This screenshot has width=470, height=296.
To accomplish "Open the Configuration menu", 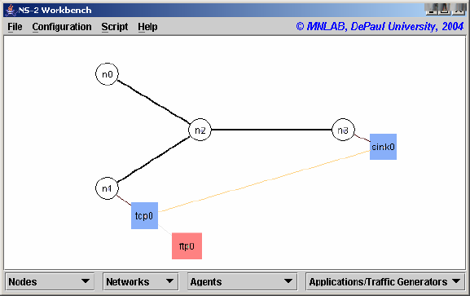I will pos(62,27).
